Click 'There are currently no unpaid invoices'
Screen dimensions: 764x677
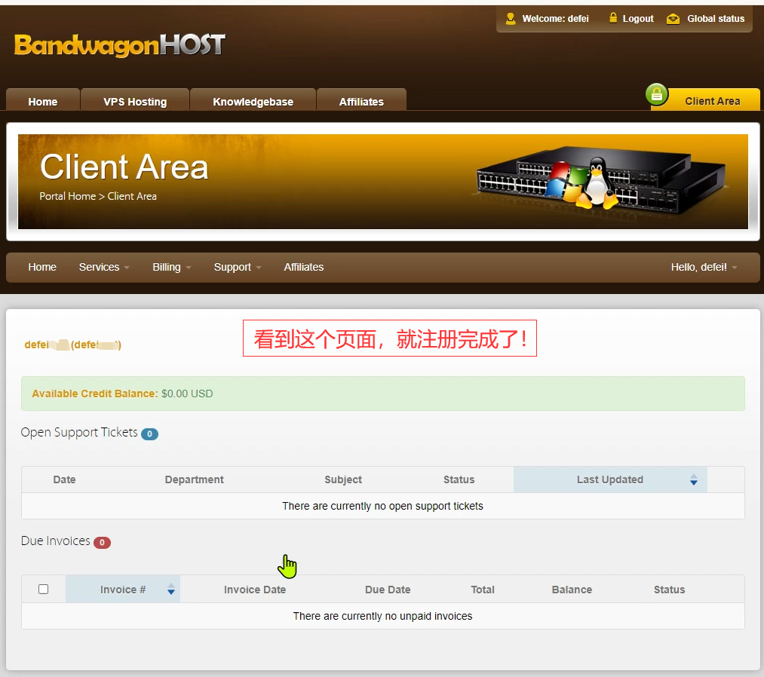coord(382,616)
